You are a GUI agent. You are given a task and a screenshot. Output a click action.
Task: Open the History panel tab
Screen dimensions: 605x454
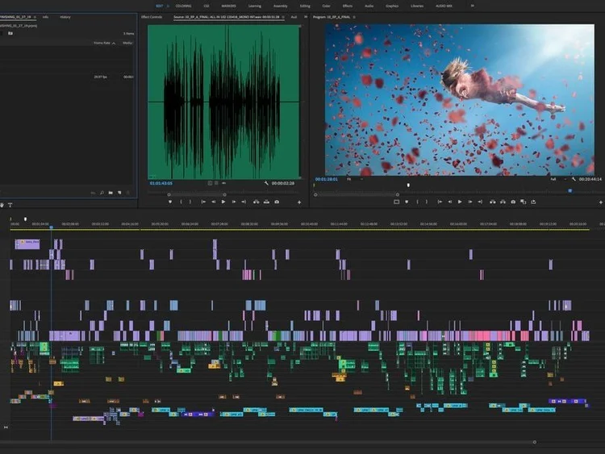(x=65, y=16)
